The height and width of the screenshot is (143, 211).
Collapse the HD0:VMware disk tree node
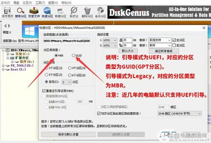[x=3, y=50]
